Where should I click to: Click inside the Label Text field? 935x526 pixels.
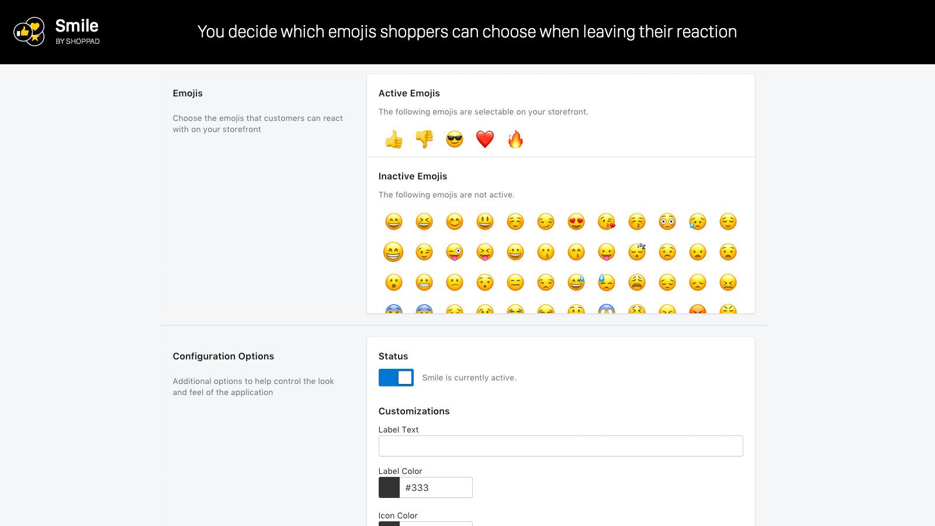point(560,445)
